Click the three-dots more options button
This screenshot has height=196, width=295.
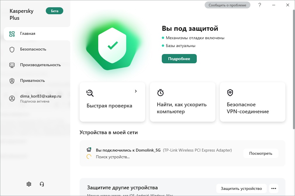click(274, 188)
